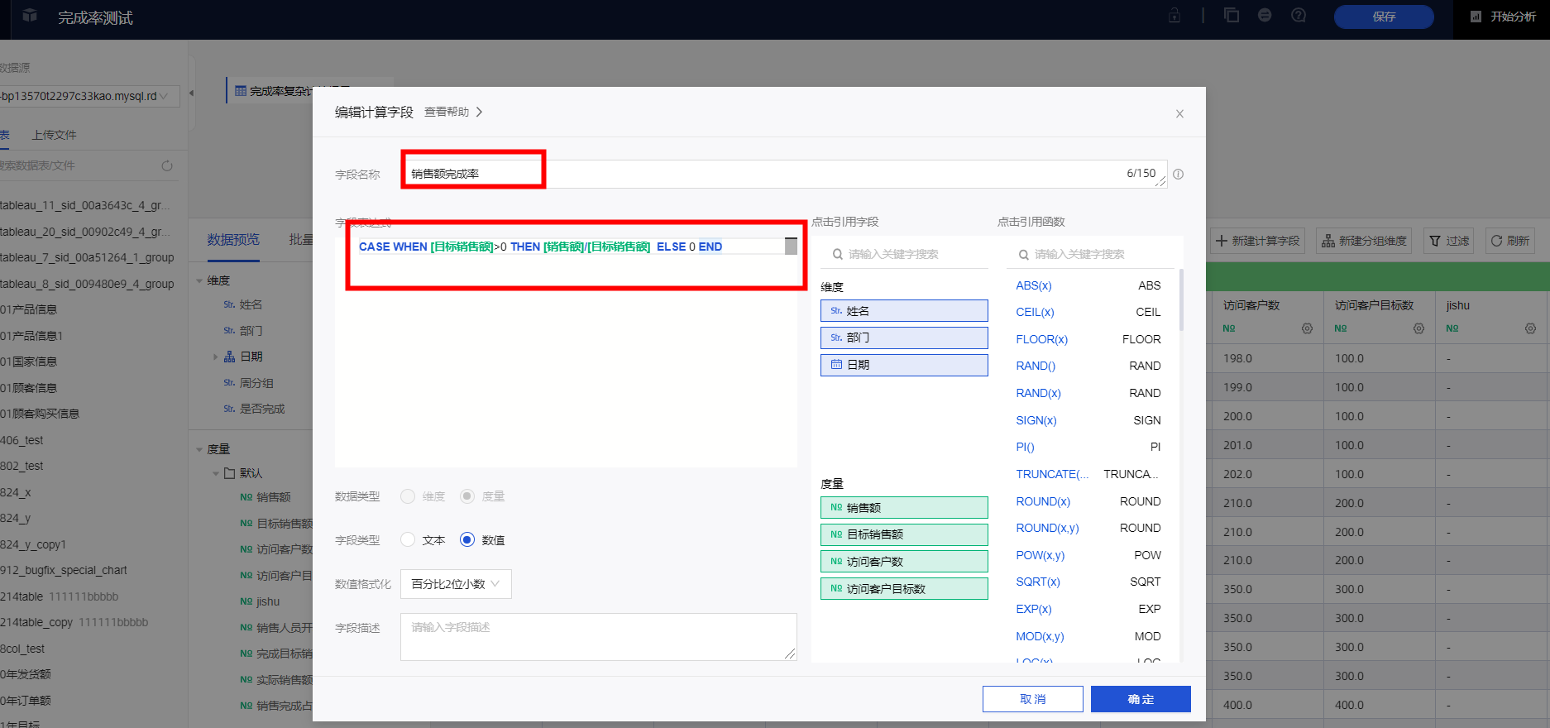The image size is (1550, 728).
Task: Select the 数值 field type radio
Action: pyautogui.click(x=467, y=540)
